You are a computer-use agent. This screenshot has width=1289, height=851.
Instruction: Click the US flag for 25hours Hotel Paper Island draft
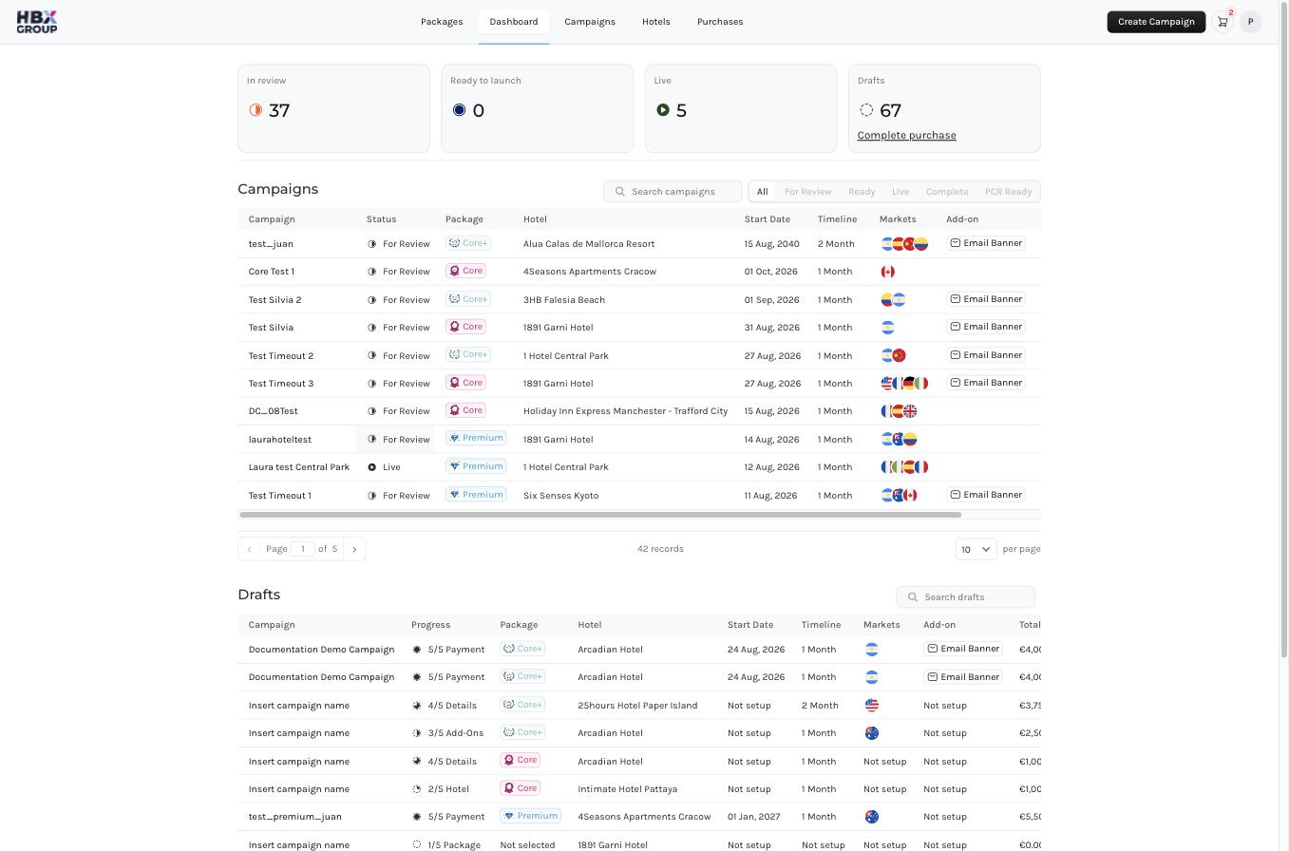coord(871,706)
